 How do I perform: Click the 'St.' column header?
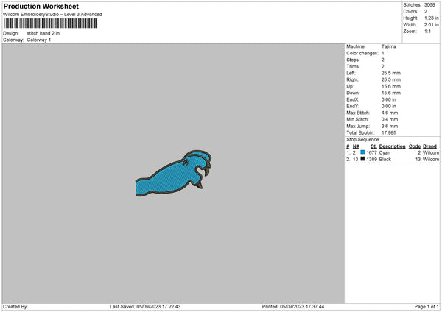coord(373,146)
